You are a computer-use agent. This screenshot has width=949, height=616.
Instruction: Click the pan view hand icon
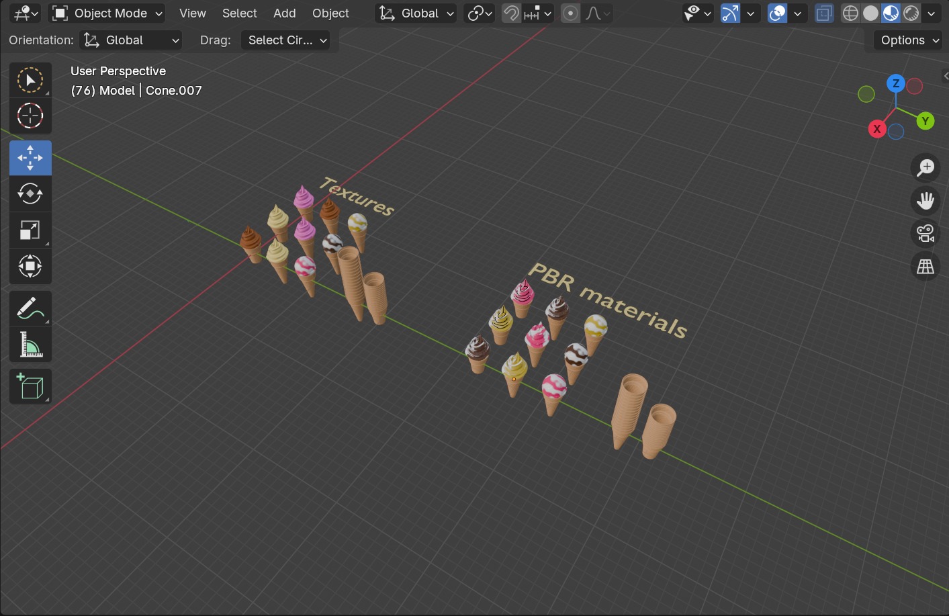925,200
